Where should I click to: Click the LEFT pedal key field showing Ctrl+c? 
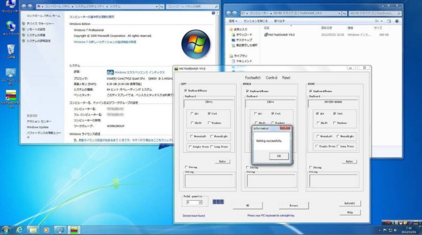(209, 103)
